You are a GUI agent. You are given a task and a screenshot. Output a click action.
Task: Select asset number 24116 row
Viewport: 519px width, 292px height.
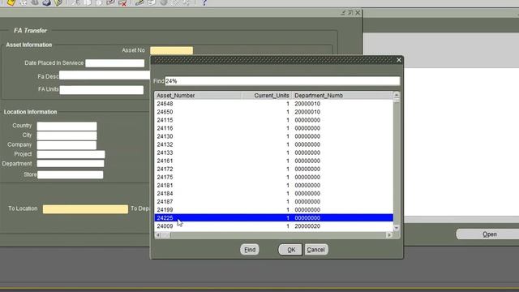[x=274, y=128]
